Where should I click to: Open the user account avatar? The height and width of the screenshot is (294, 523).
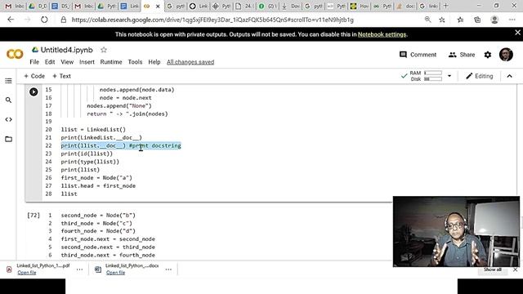click(506, 55)
